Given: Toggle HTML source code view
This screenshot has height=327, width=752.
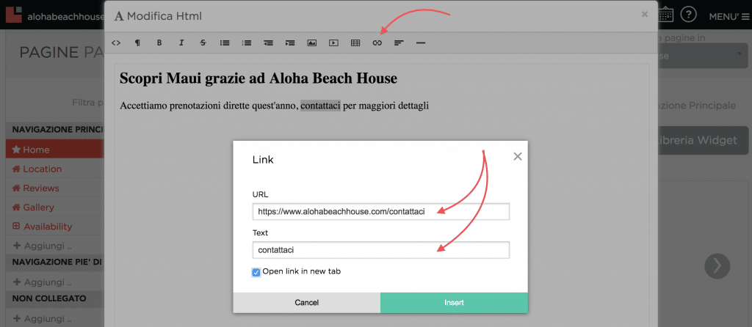Looking at the screenshot, I should [x=115, y=43].
